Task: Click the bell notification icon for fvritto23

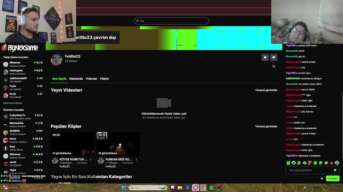Action: pos(265,57)
